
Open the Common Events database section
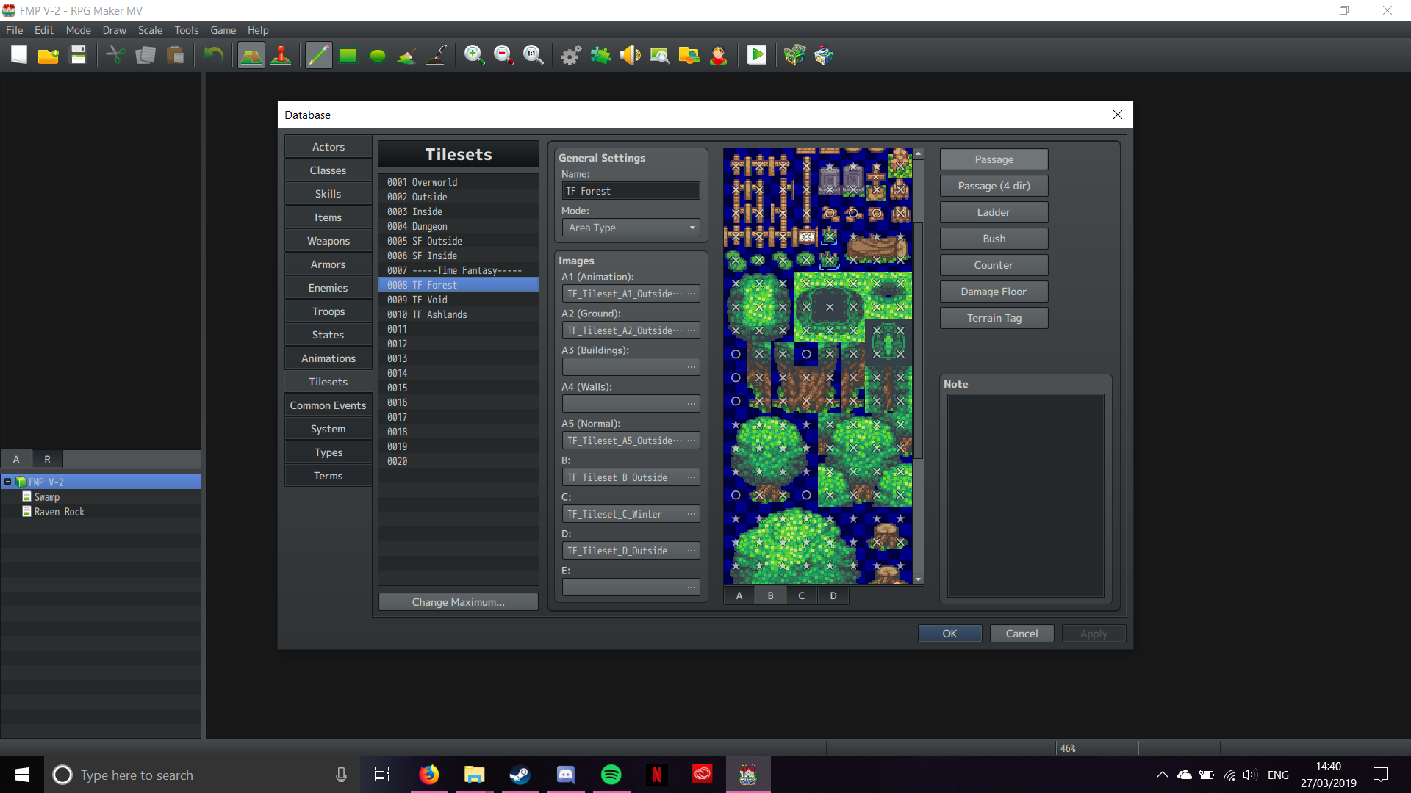328,405
